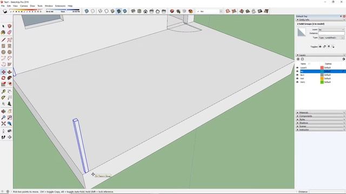The width and height of the screenshot is (346, 194).
Task: Select the Offset tool
Action: 10,84
